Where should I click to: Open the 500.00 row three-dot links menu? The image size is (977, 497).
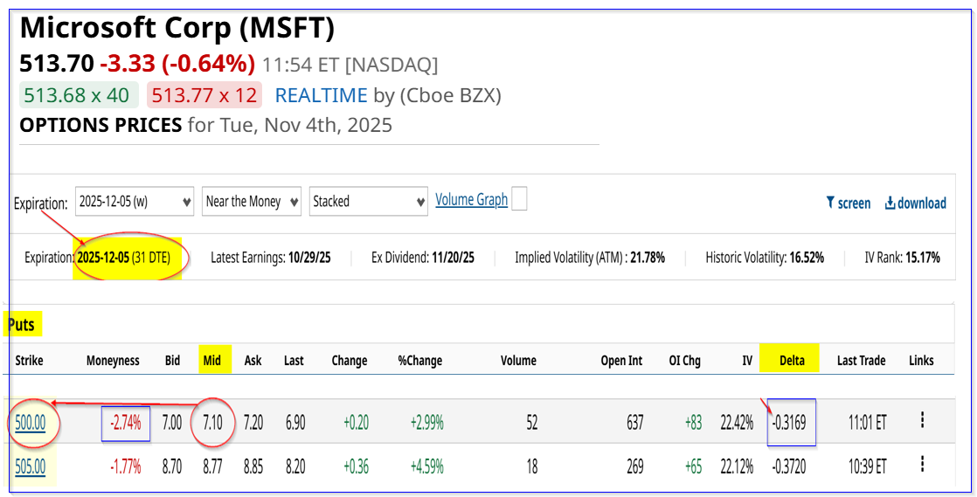(922, 421)
